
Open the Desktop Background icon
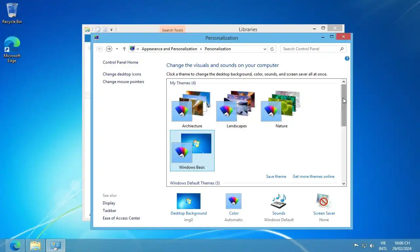[x=189, y=201]
